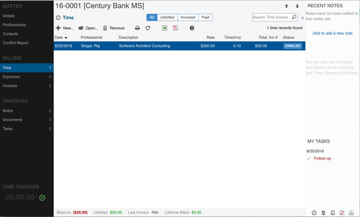The height and width of the screenshot is (217, 360).
Task: Print the time entries list
Action: tap(137, 28)
